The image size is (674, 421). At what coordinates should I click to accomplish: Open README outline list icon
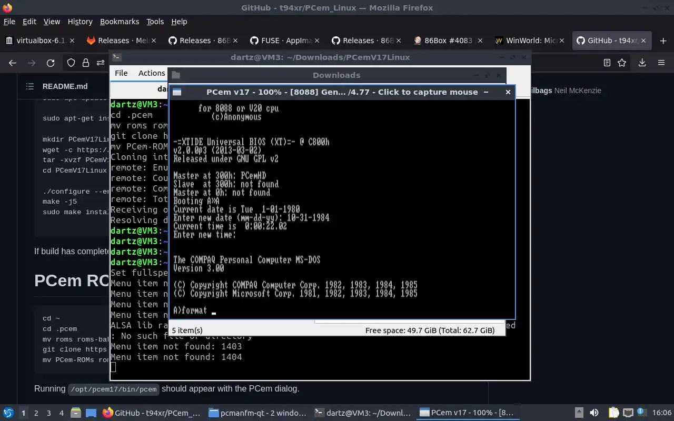point(31,86)
